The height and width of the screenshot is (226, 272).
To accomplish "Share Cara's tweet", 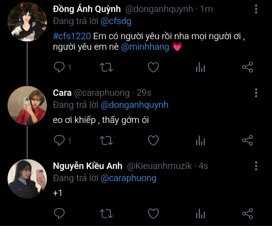I will coord(247,141).
